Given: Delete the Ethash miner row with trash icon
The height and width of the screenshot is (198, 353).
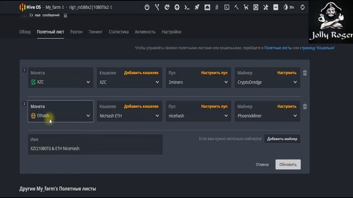Looking at the screenshot, I should pos(305,107).
